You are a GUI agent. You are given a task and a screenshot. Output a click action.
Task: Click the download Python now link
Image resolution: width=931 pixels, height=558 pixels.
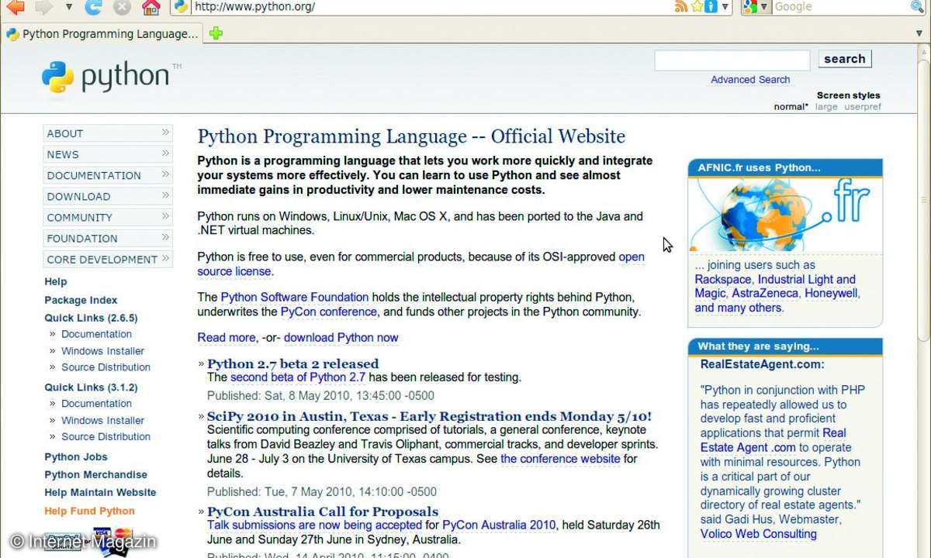[341, 337]
